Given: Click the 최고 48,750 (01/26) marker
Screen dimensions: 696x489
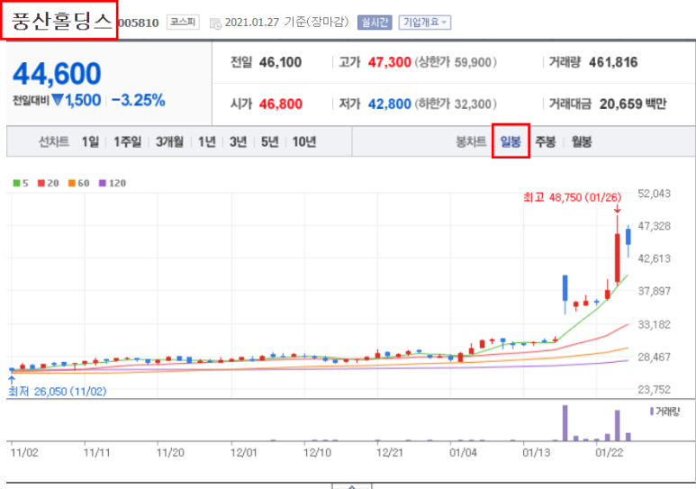Looking at the screenshot, I should point(572,197).
